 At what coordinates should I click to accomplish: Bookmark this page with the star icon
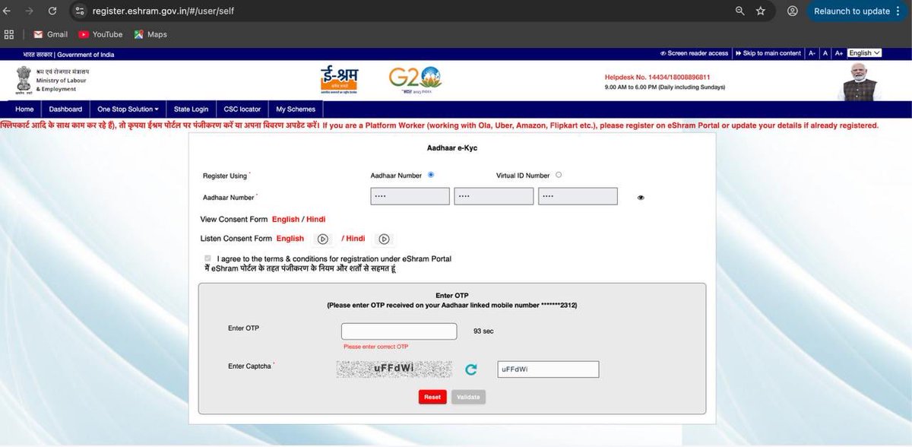761,11
